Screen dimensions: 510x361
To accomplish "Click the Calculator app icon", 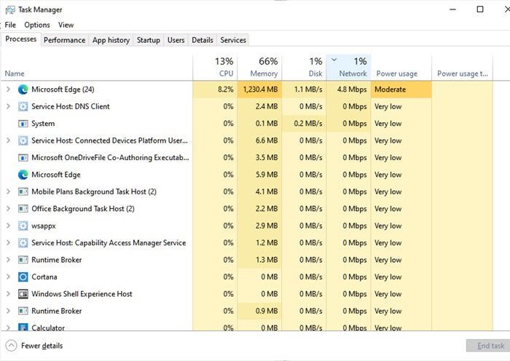I will click(23, 328).
